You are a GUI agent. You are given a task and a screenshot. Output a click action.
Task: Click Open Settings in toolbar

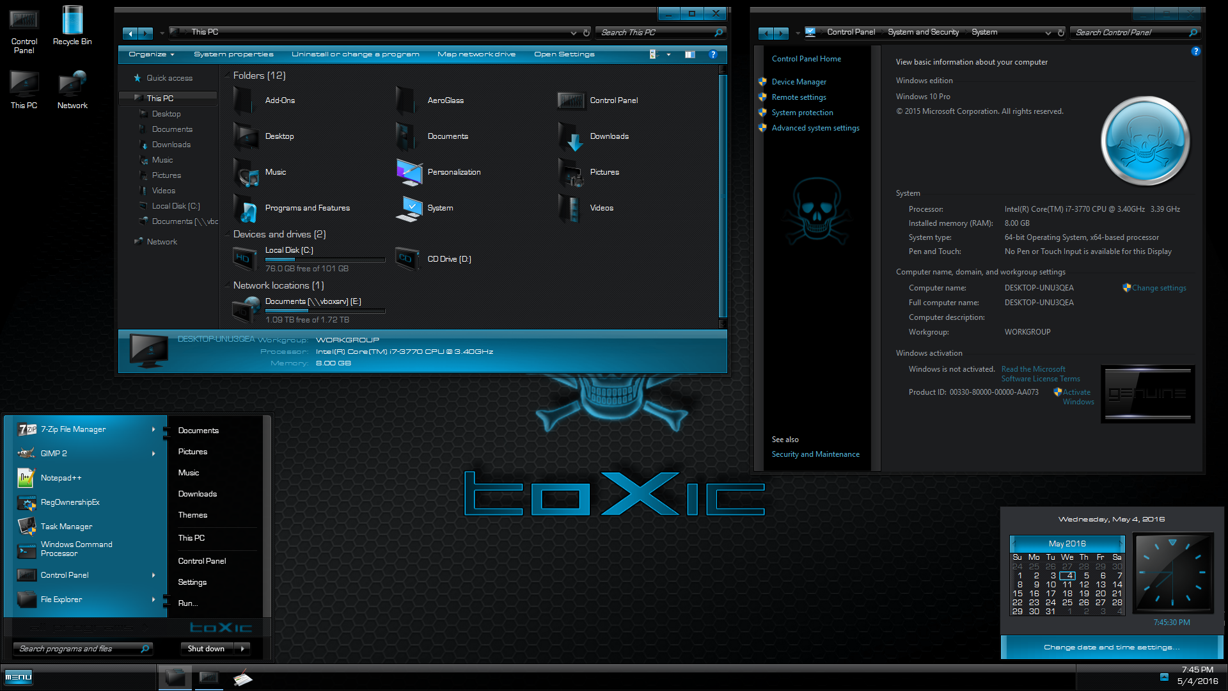tap(564, 54)
